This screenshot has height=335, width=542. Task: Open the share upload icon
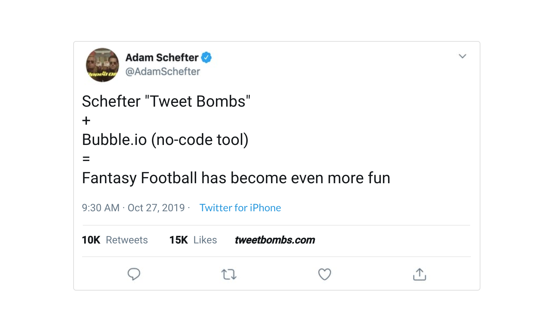point(420,274)
